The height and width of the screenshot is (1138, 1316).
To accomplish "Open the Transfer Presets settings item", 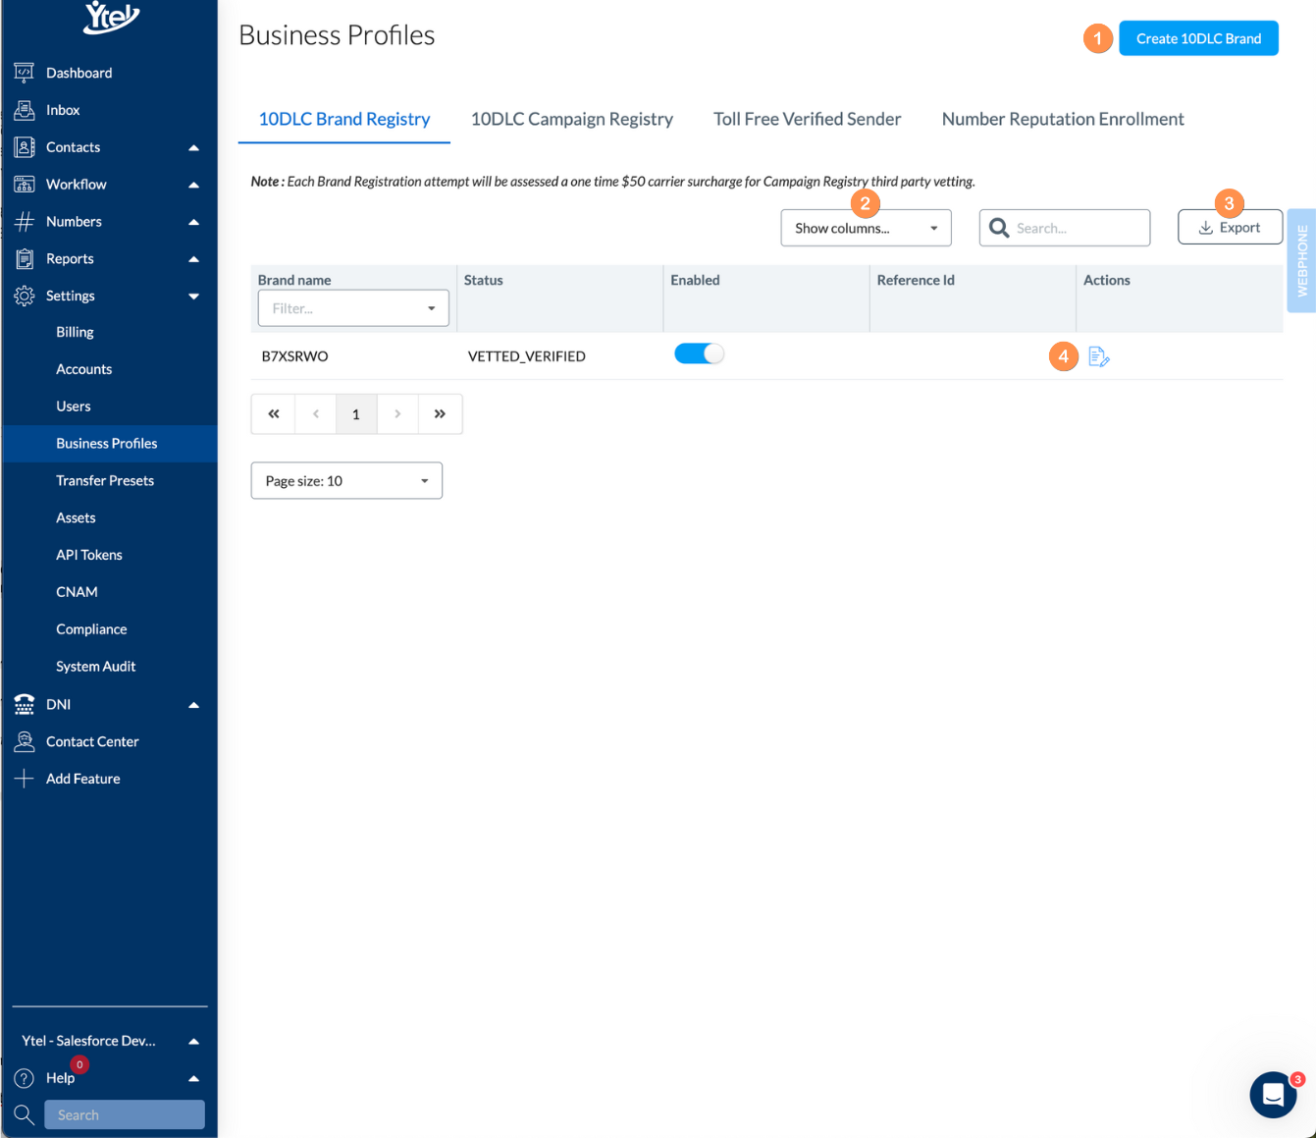I will coord(105,480).
